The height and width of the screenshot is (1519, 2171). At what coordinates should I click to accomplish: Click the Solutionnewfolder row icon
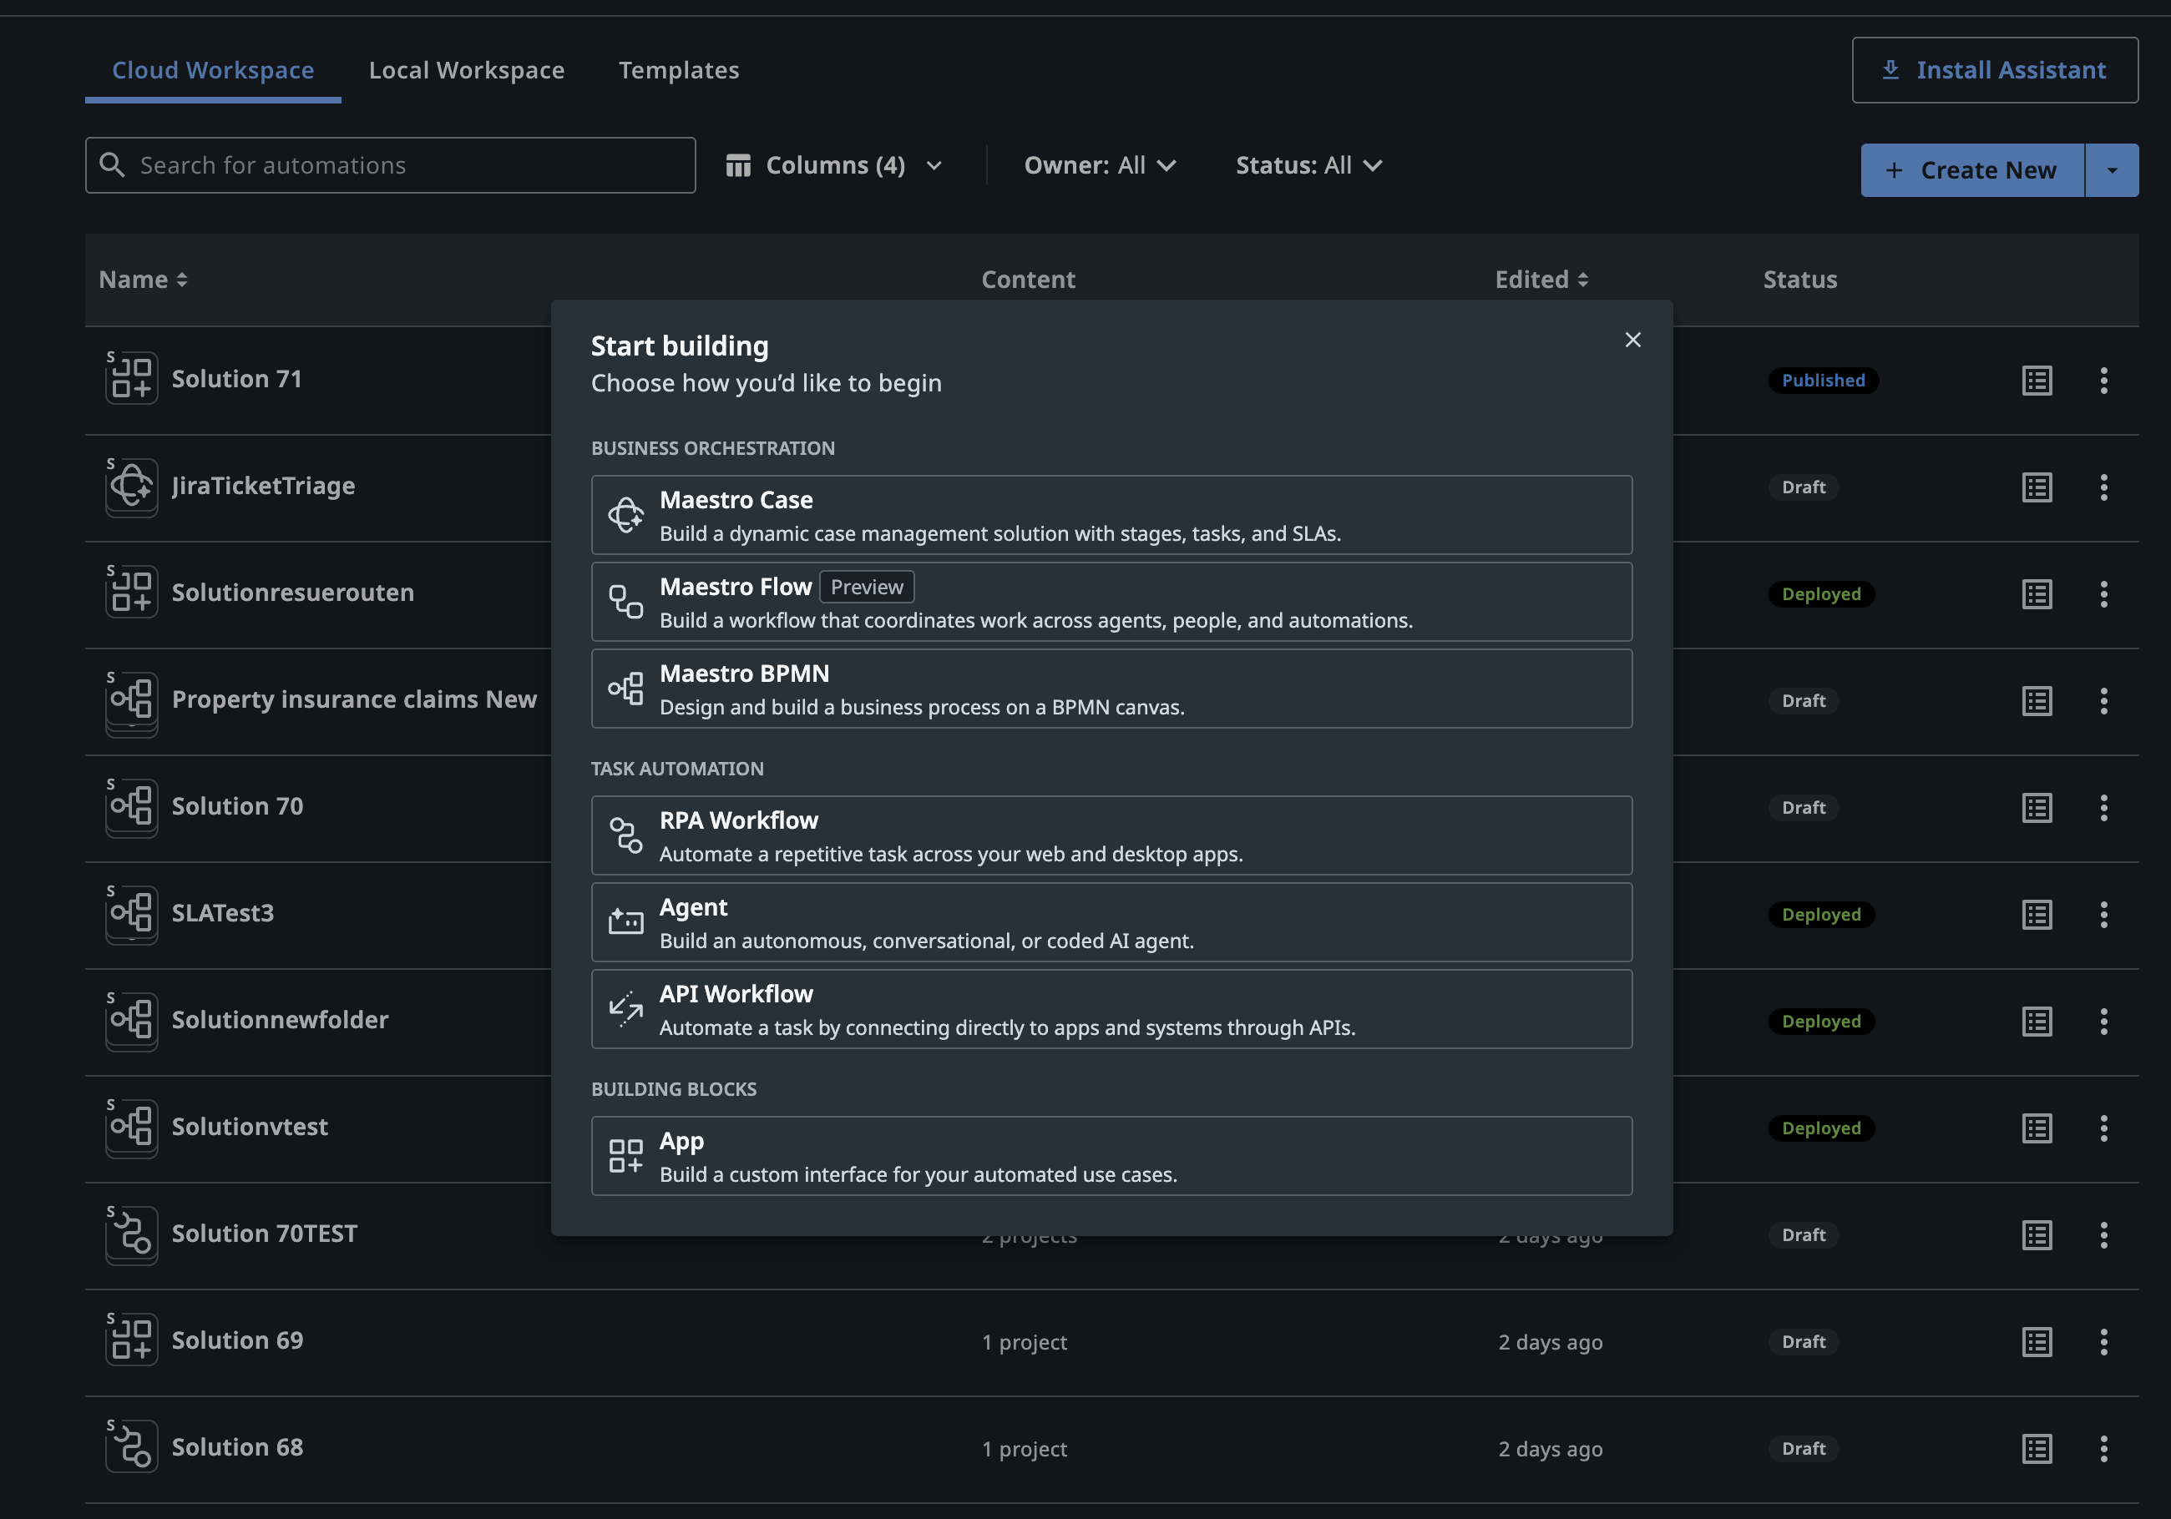point(131,1020)
